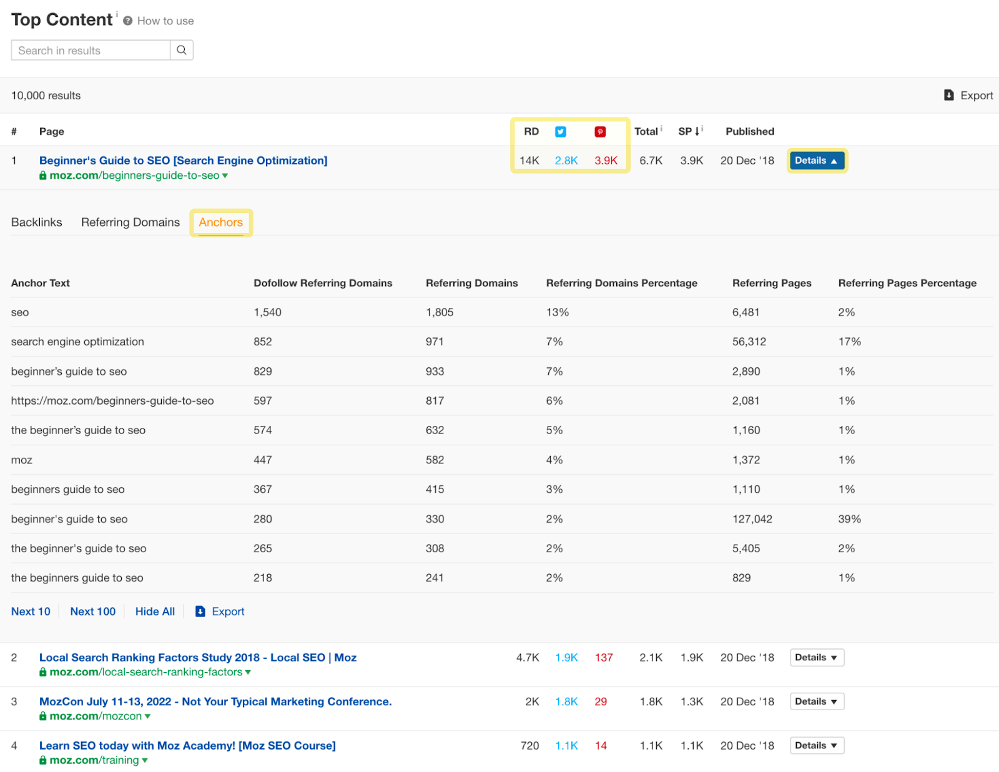Image resolution: width=999 pixels, height=772 pixels.
Task: Click Hide All below the anchor list
Action: [x=154, y=611]
